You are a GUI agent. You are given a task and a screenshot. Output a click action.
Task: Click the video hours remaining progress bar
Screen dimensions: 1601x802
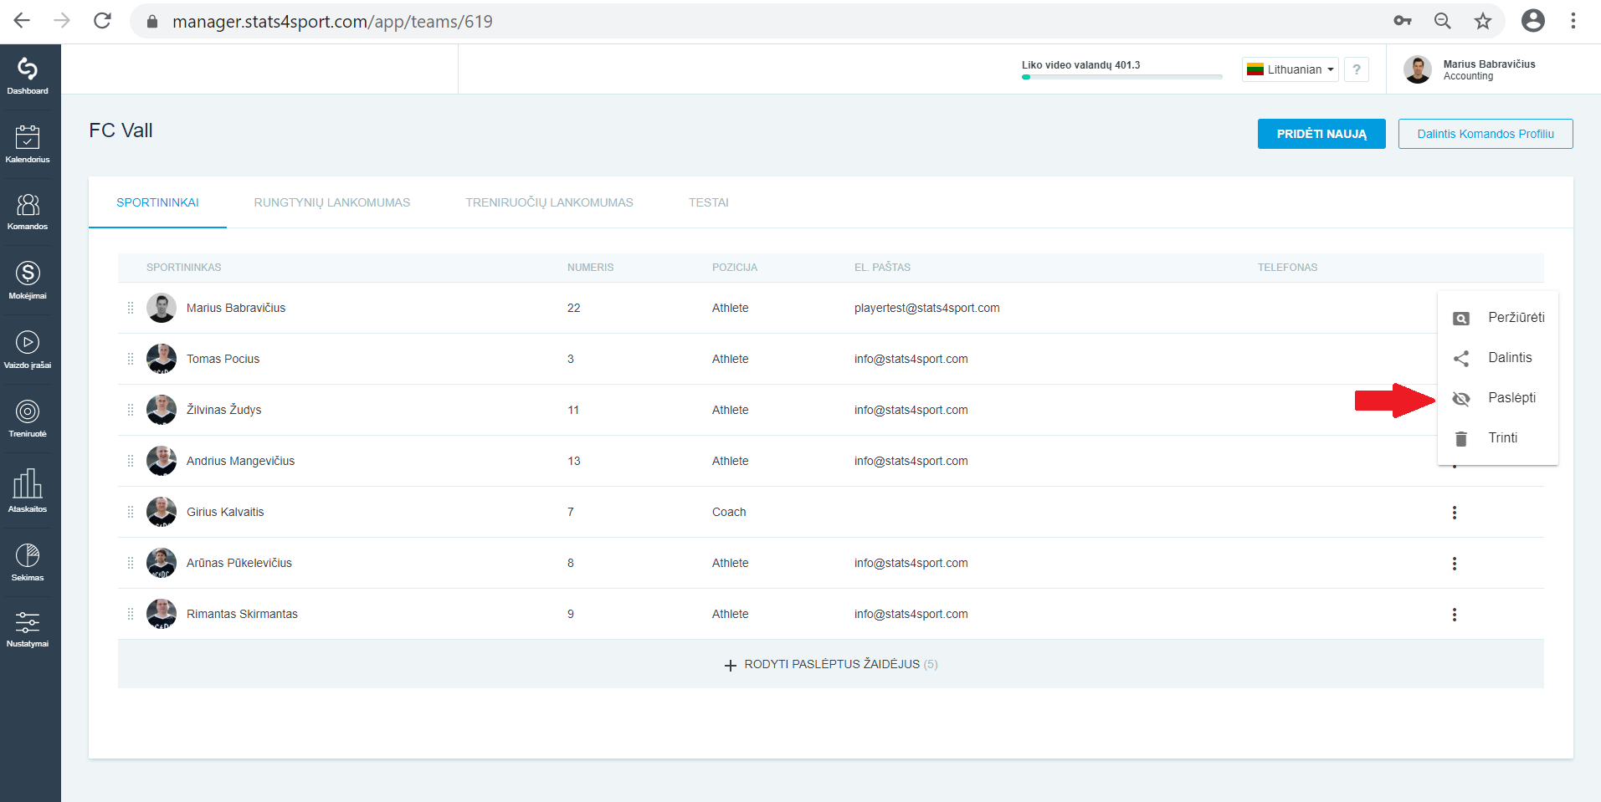[x=1121, y=77]
